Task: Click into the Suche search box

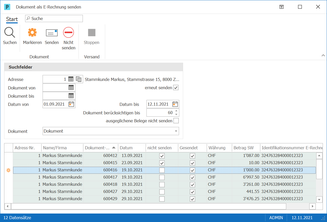Action: pyautogui.click(x=54, y=18)
